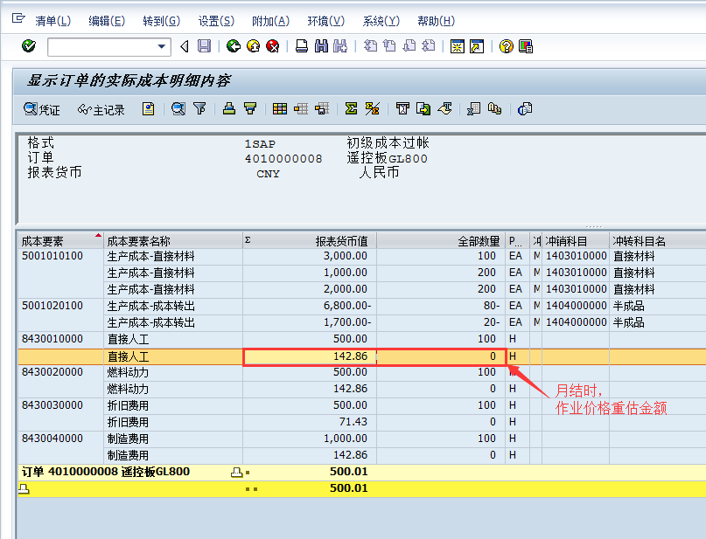Open the 环境(V) menu
The width and height of the screenshot is (706, 539).
[325, 20]
